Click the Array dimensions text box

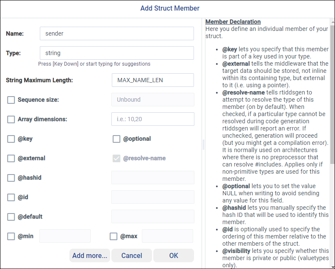point(152,119)
